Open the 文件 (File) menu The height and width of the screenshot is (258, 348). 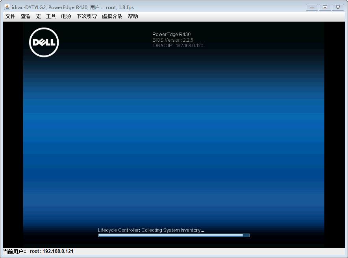pyautogui.click(x=9, y=16)
